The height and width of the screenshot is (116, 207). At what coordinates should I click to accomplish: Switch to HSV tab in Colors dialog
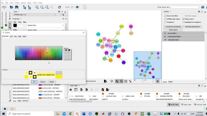(x=11, y=36)
